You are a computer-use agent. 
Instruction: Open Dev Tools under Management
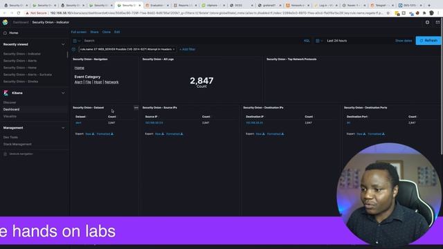tap(10, 137)
